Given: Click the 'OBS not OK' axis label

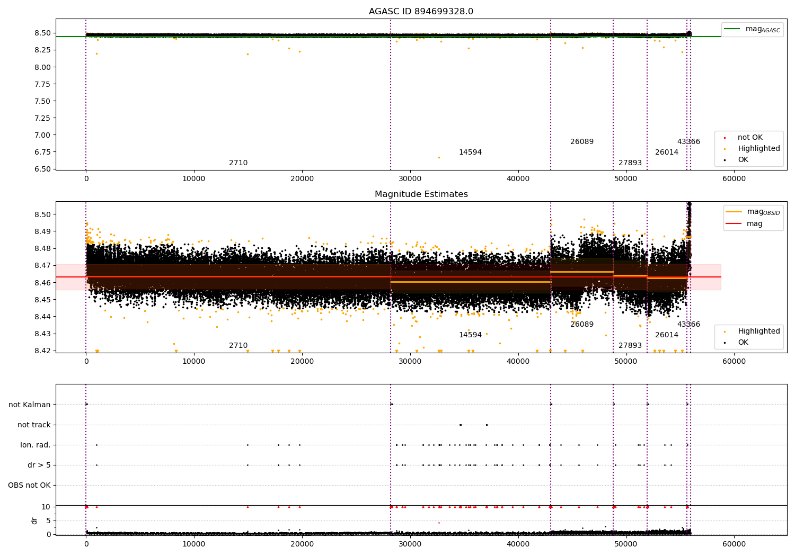Looking at the screenshot, I should [x=29, y=485].
